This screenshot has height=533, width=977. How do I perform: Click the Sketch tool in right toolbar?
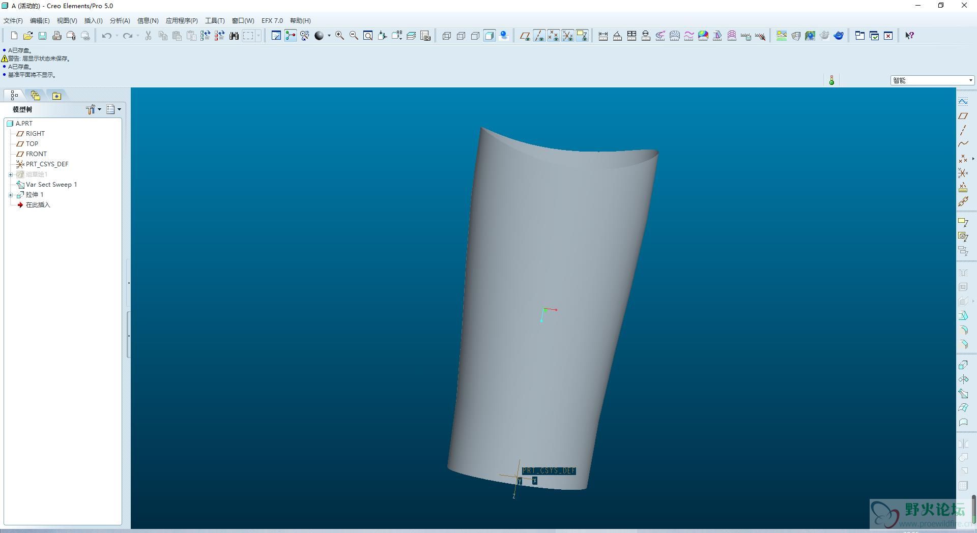tap(963, 102)
